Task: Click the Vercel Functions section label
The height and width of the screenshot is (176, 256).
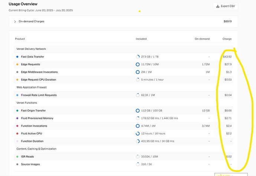Action: [x=27, y=103]
